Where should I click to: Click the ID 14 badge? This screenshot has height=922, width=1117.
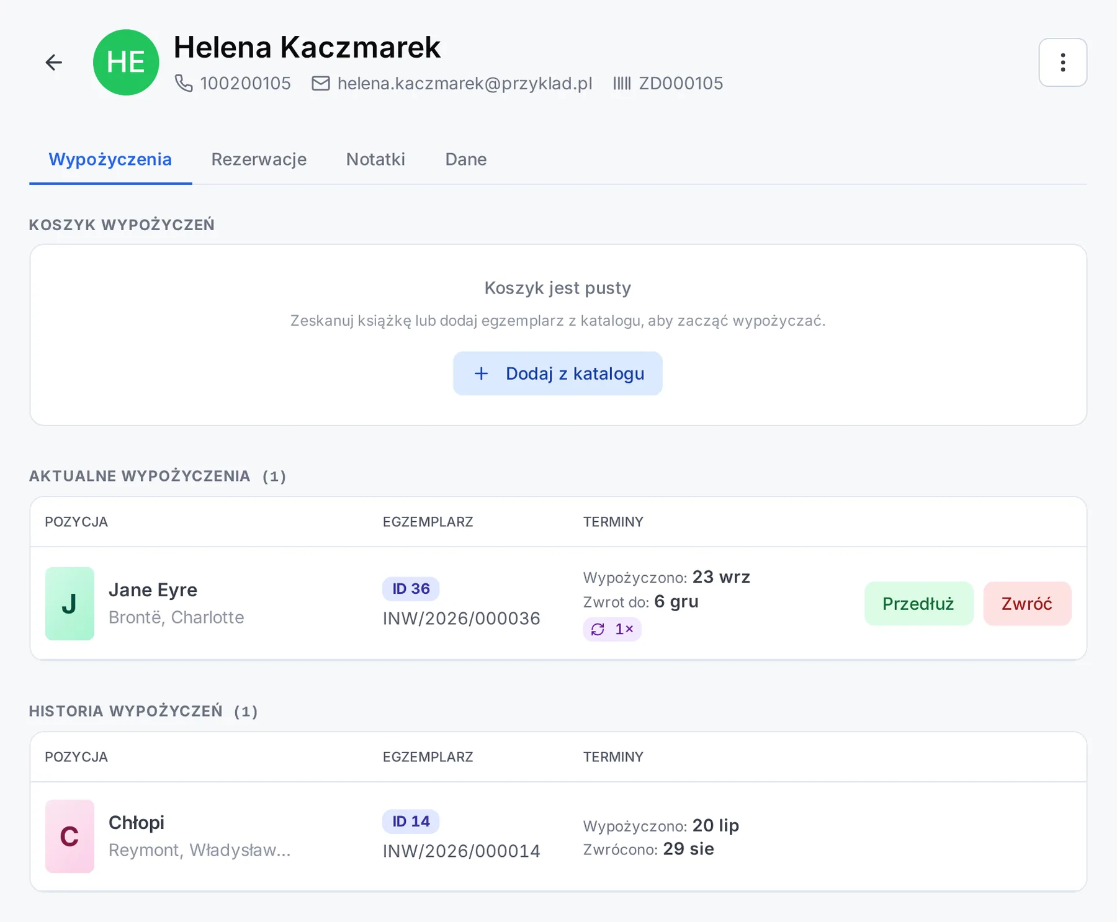click(411, 821)
